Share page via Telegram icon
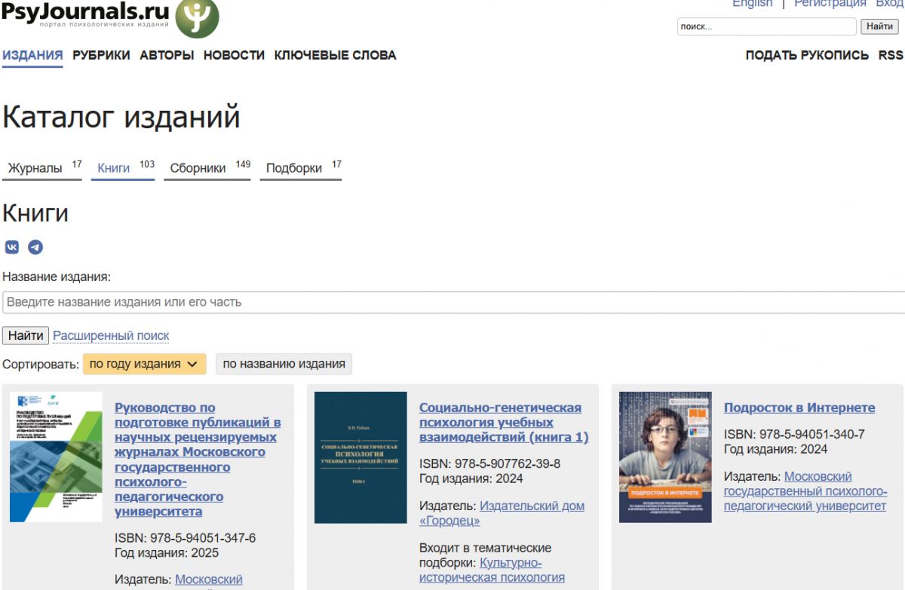This screenshot has height=590, width=905. (35, 247)
